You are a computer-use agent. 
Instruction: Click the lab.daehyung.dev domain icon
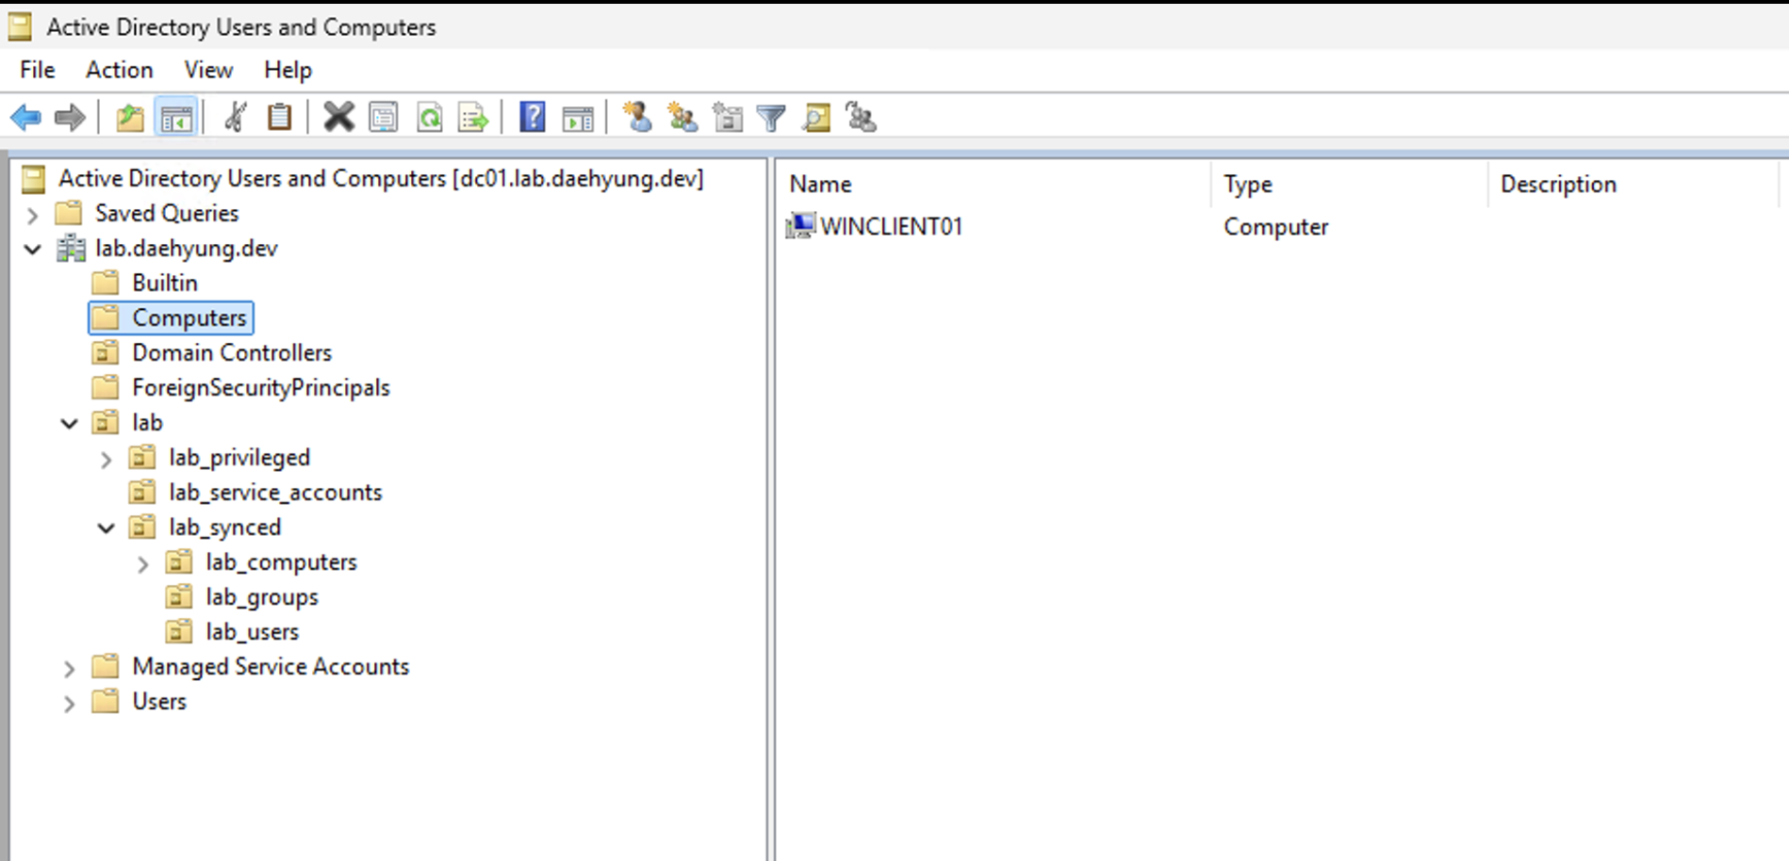pyautogui.click(x=71, y=249)
